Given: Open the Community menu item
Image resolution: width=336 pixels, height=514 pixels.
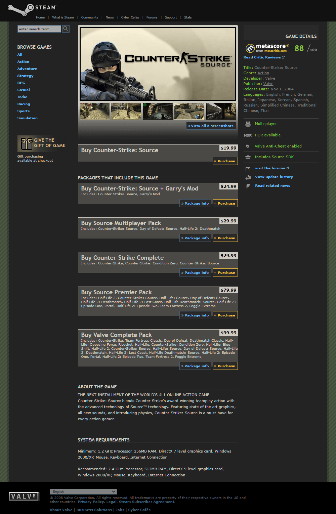Looking at the screenshot, I should (90, 17).
